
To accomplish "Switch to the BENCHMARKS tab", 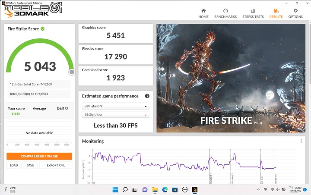I will (x=225, y=13).
